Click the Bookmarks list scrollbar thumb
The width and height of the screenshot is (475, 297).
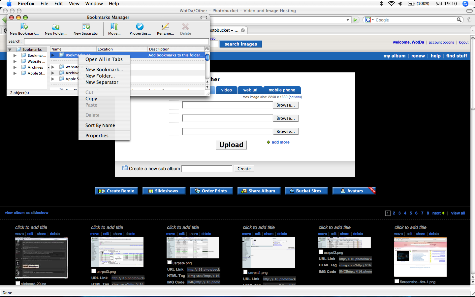207,58
